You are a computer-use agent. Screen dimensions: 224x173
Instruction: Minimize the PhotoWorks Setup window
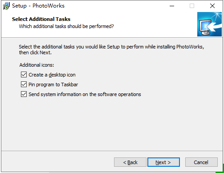click(172, 6)
